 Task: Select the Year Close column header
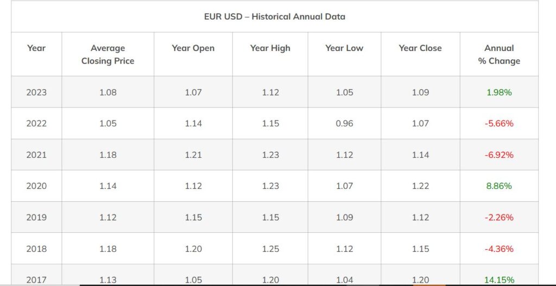420,48
